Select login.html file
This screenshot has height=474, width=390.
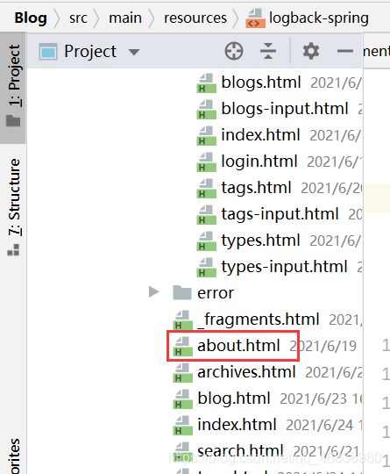pos(259,162)
